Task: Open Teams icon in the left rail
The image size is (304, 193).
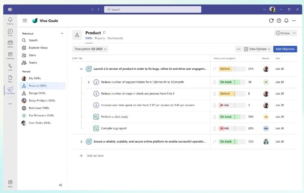Action: [x=10, y=44]
